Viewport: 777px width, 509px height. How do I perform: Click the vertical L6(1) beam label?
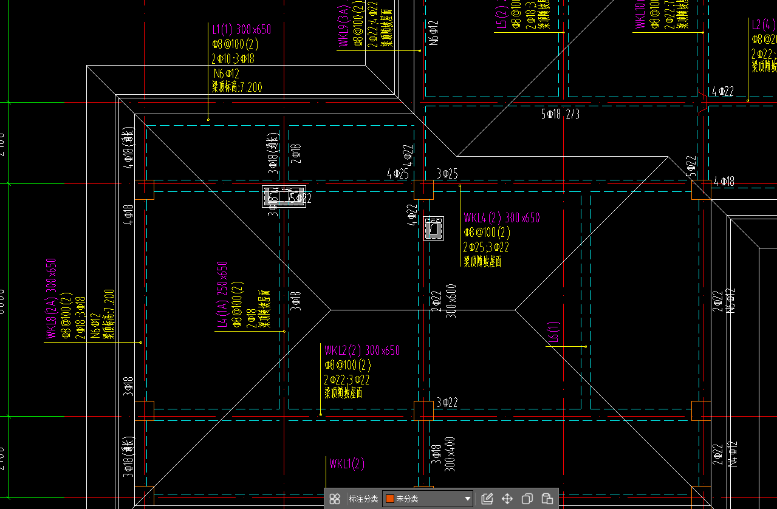(x=553, y=332)
